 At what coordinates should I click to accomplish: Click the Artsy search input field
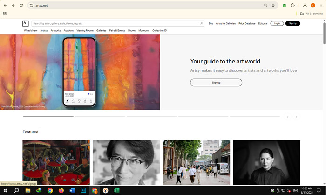pos(116,23)
